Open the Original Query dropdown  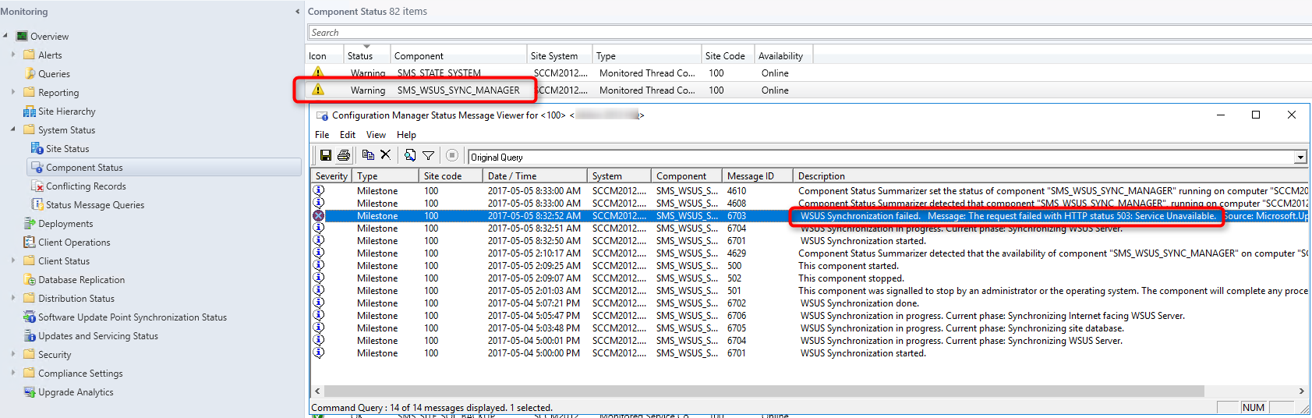pyautogui.click(x=1300, y=157)
